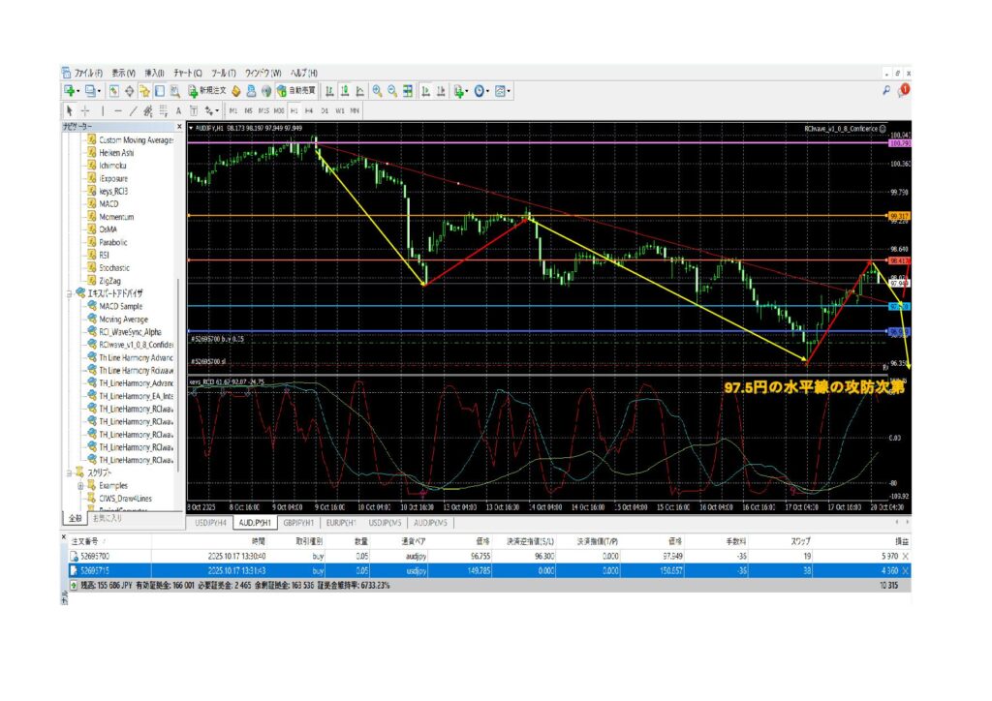Toggle the 自動売買 (AutoTrading) button

pos(294,91)
